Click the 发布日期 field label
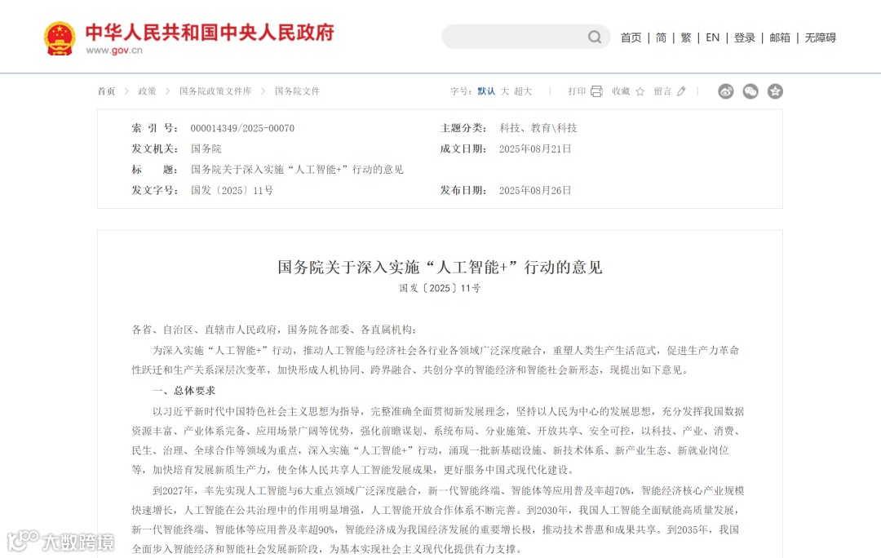The height and width of the screenshot is (558, 881). 463,191
